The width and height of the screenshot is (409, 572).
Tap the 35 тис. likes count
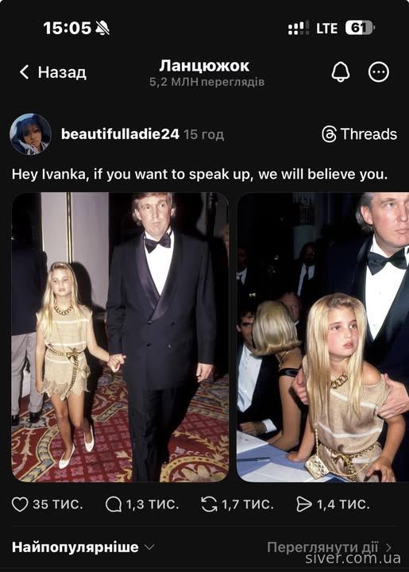pos(58,504)
